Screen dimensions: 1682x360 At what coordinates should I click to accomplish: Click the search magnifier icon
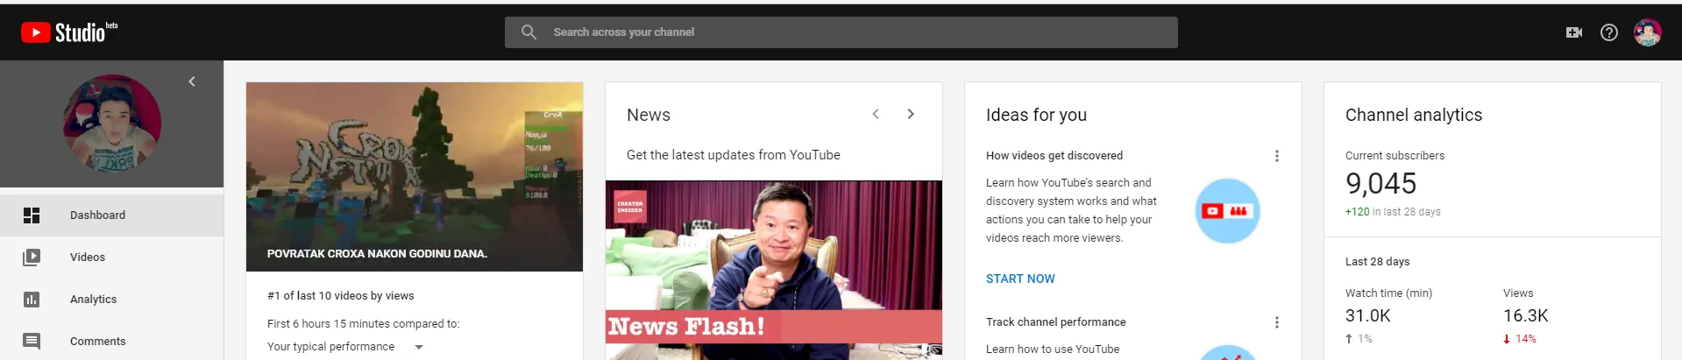pos(529,32)
